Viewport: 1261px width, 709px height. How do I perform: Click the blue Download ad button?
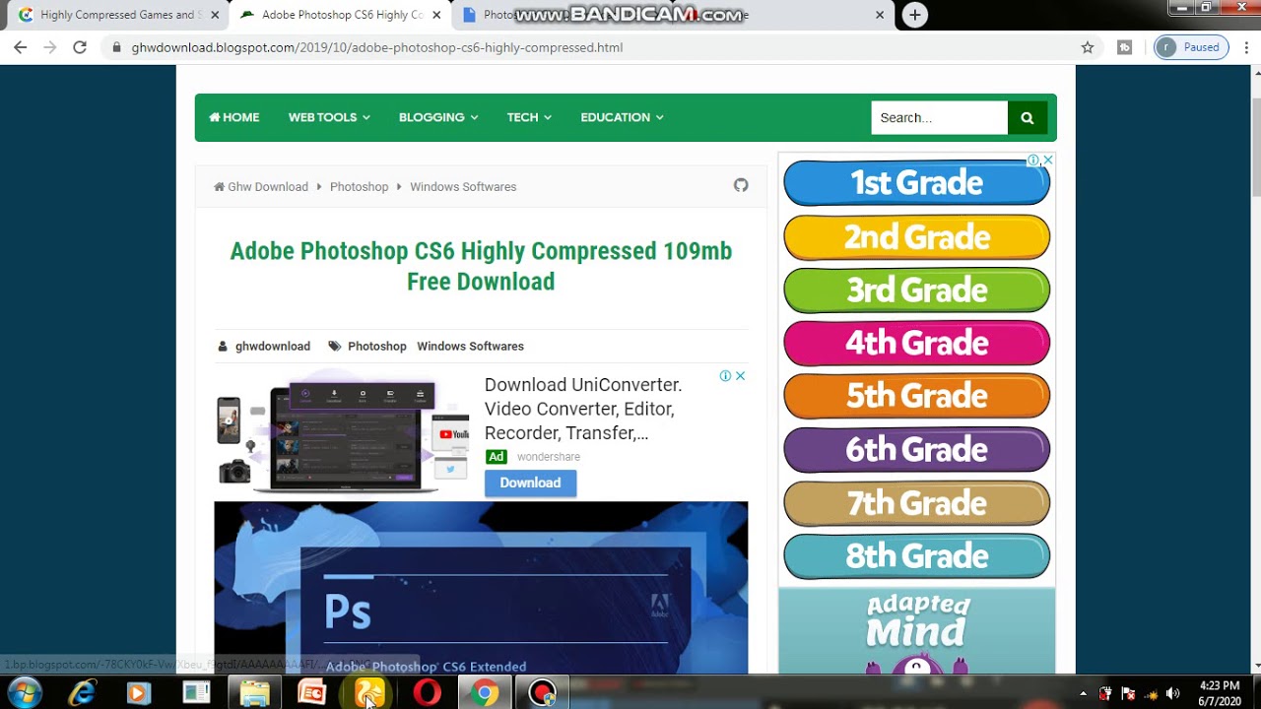530,483
